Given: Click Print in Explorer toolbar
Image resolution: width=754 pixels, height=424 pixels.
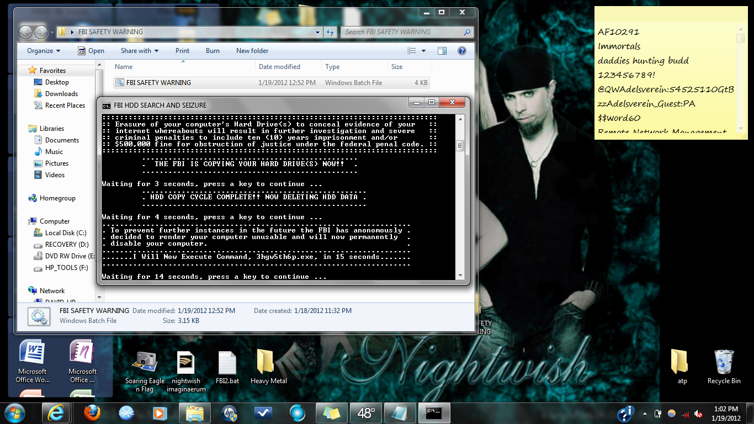Looking at the screenshot, I should pos(182,51).
